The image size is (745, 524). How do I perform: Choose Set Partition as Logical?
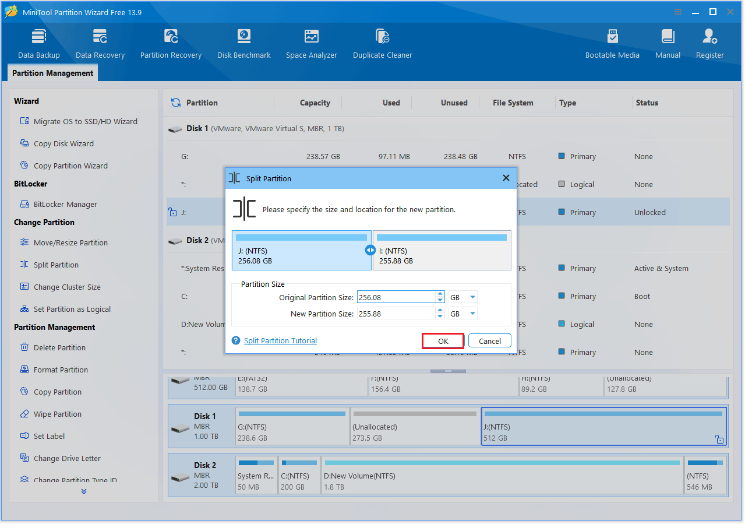65,309
